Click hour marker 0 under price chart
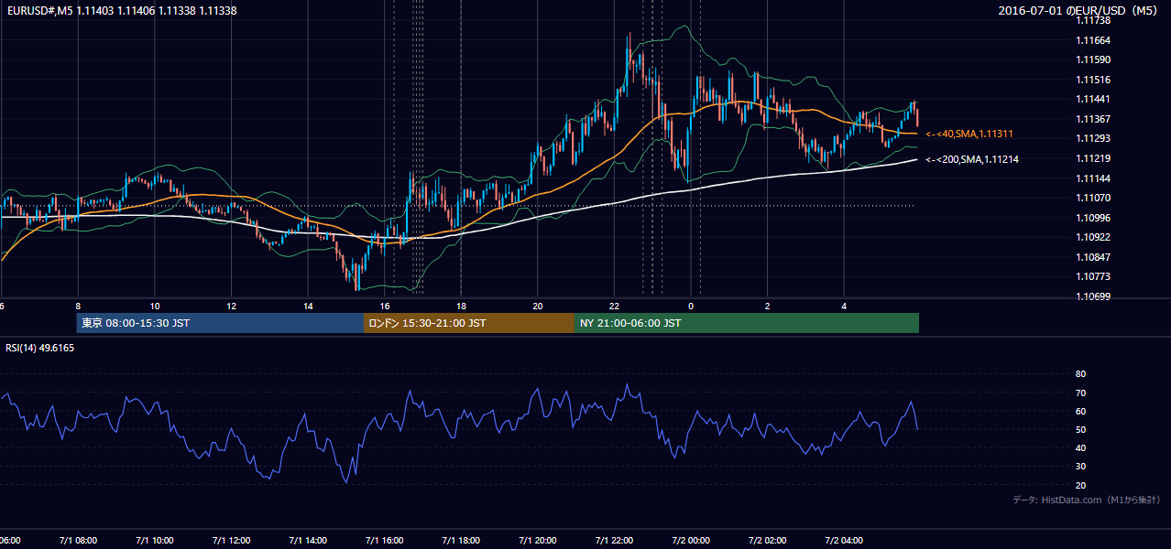This screenshot has width=1171, height=549. click(691, 307)
